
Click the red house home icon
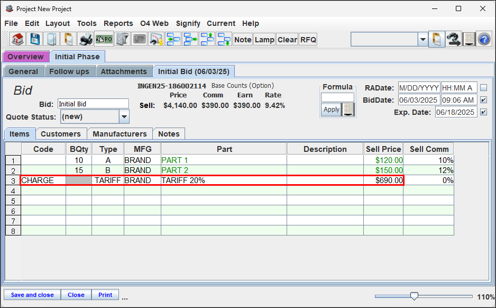tap(18, 40)
